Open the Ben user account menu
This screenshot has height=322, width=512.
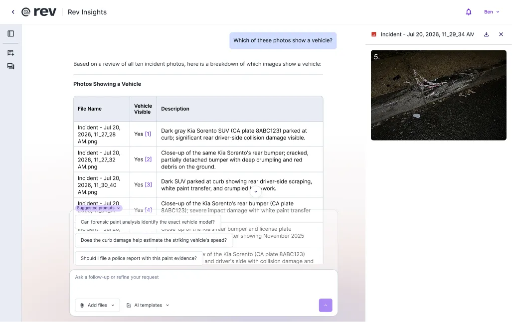(x=492, y=12)
